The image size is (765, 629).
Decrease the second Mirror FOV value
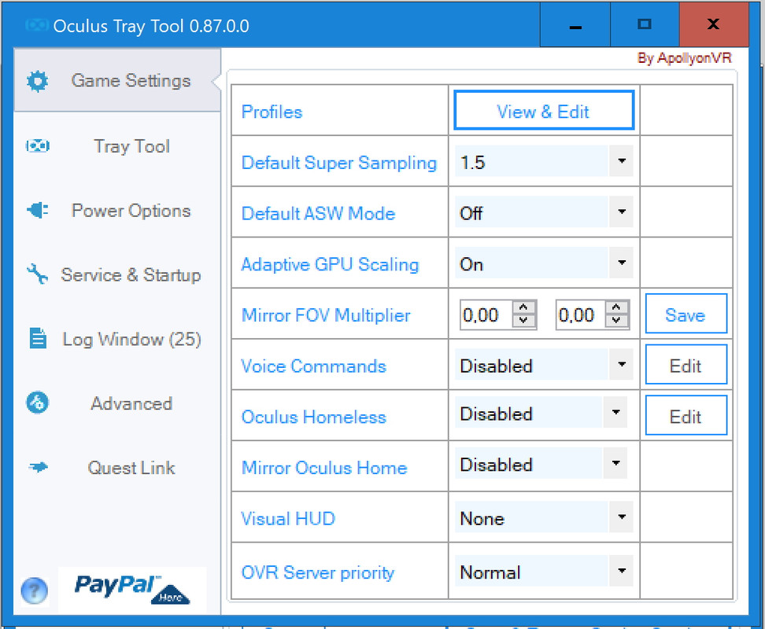616,321
